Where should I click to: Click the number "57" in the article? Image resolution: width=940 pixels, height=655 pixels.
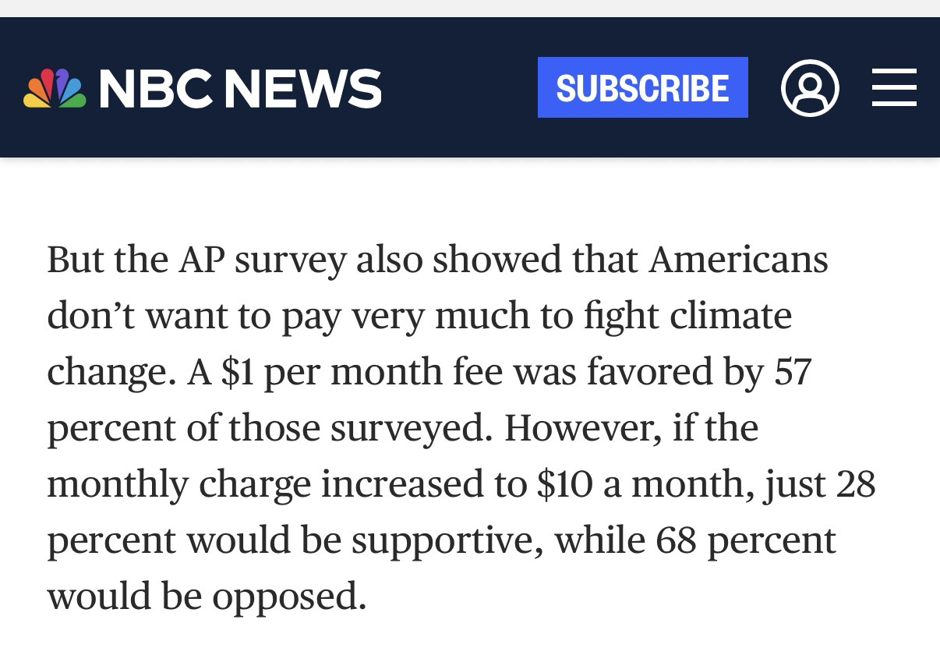click(x=792, y=372)
